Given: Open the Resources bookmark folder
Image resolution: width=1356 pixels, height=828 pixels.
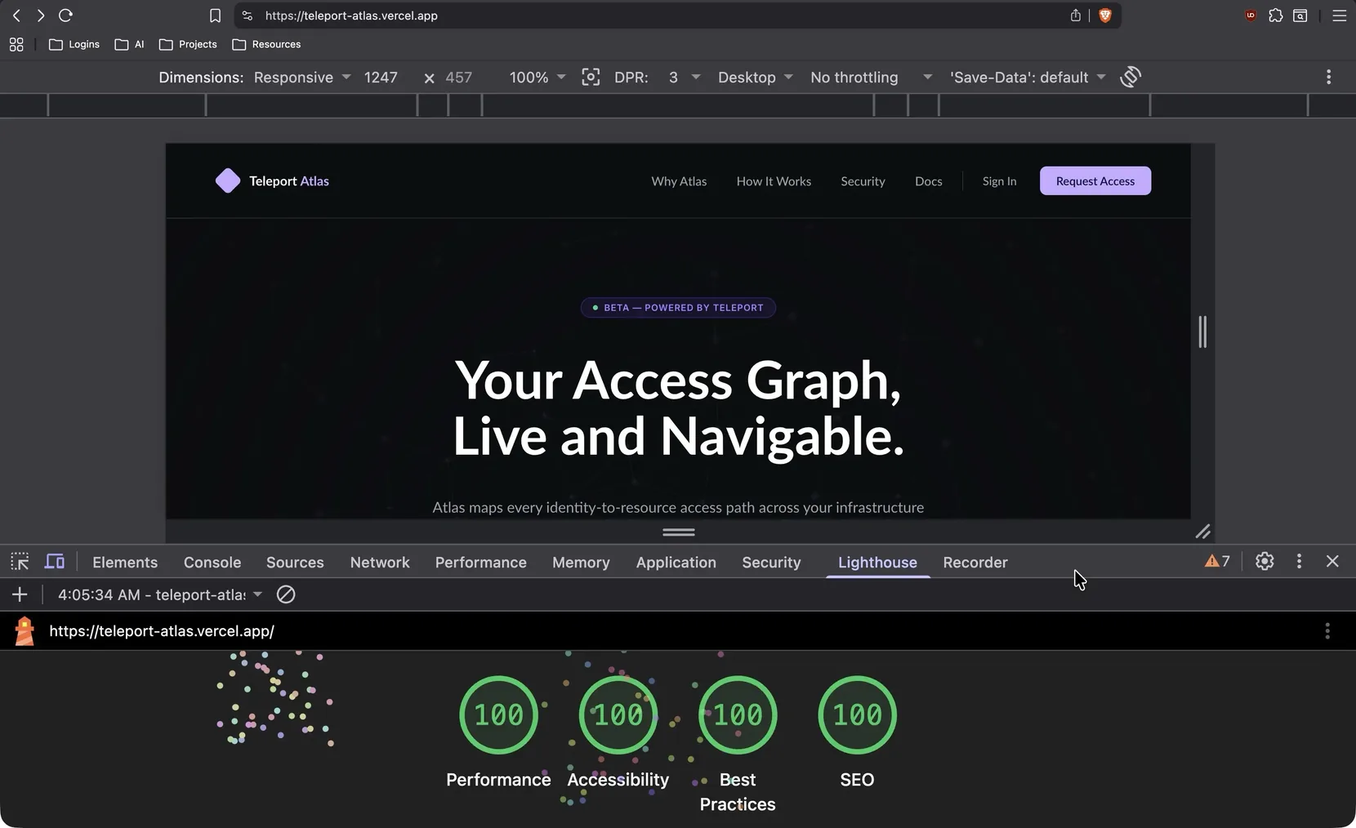Looking at the screenshot, I should pyautogui.click(x=266, y=44).
